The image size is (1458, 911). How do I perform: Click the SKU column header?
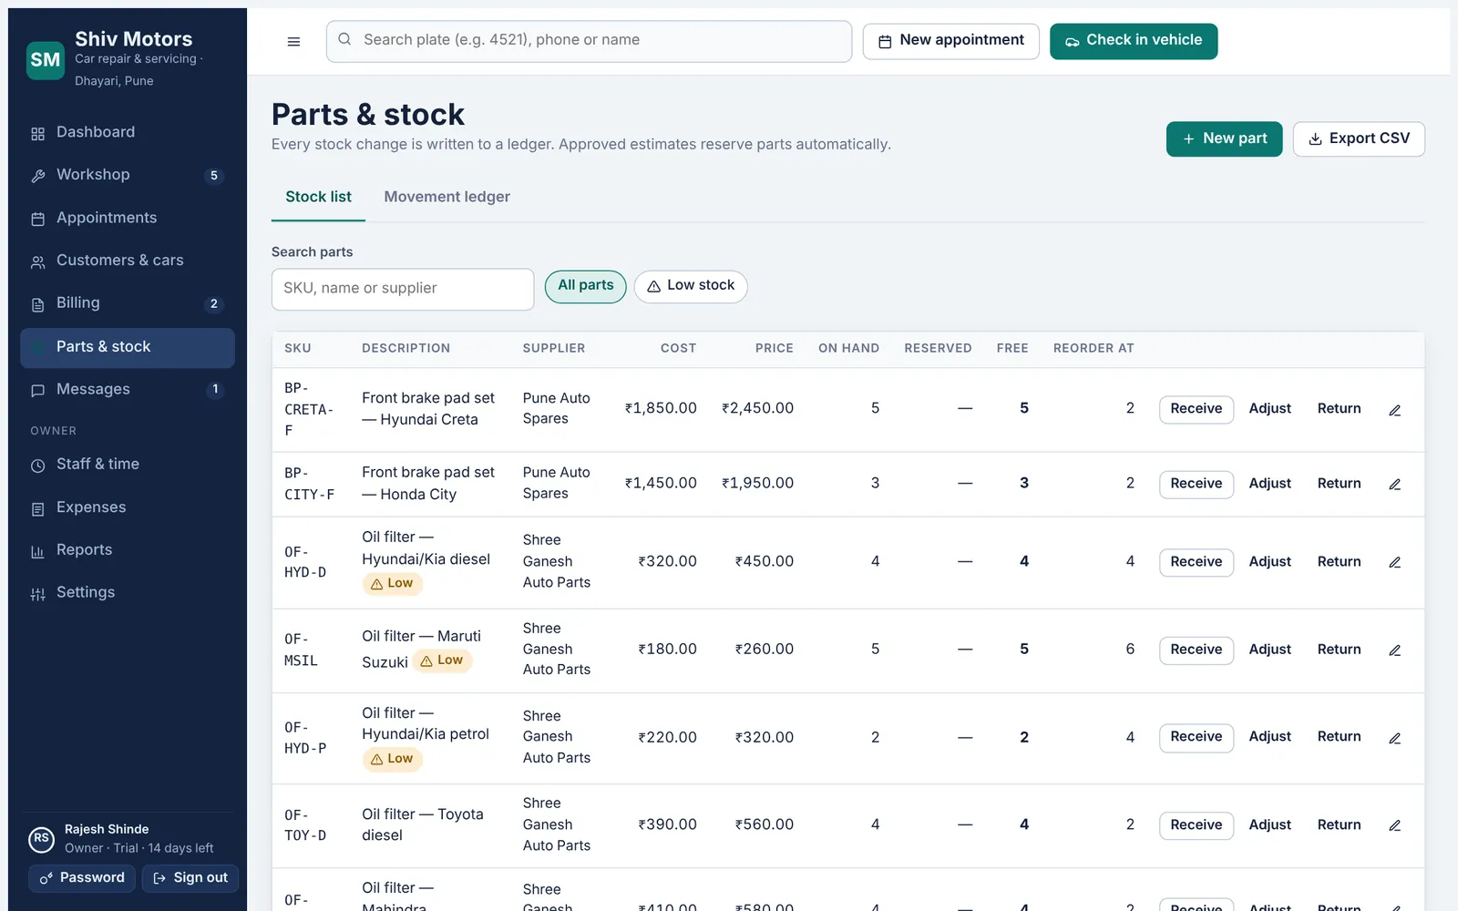pyautogui.click(x=298, y=349)
